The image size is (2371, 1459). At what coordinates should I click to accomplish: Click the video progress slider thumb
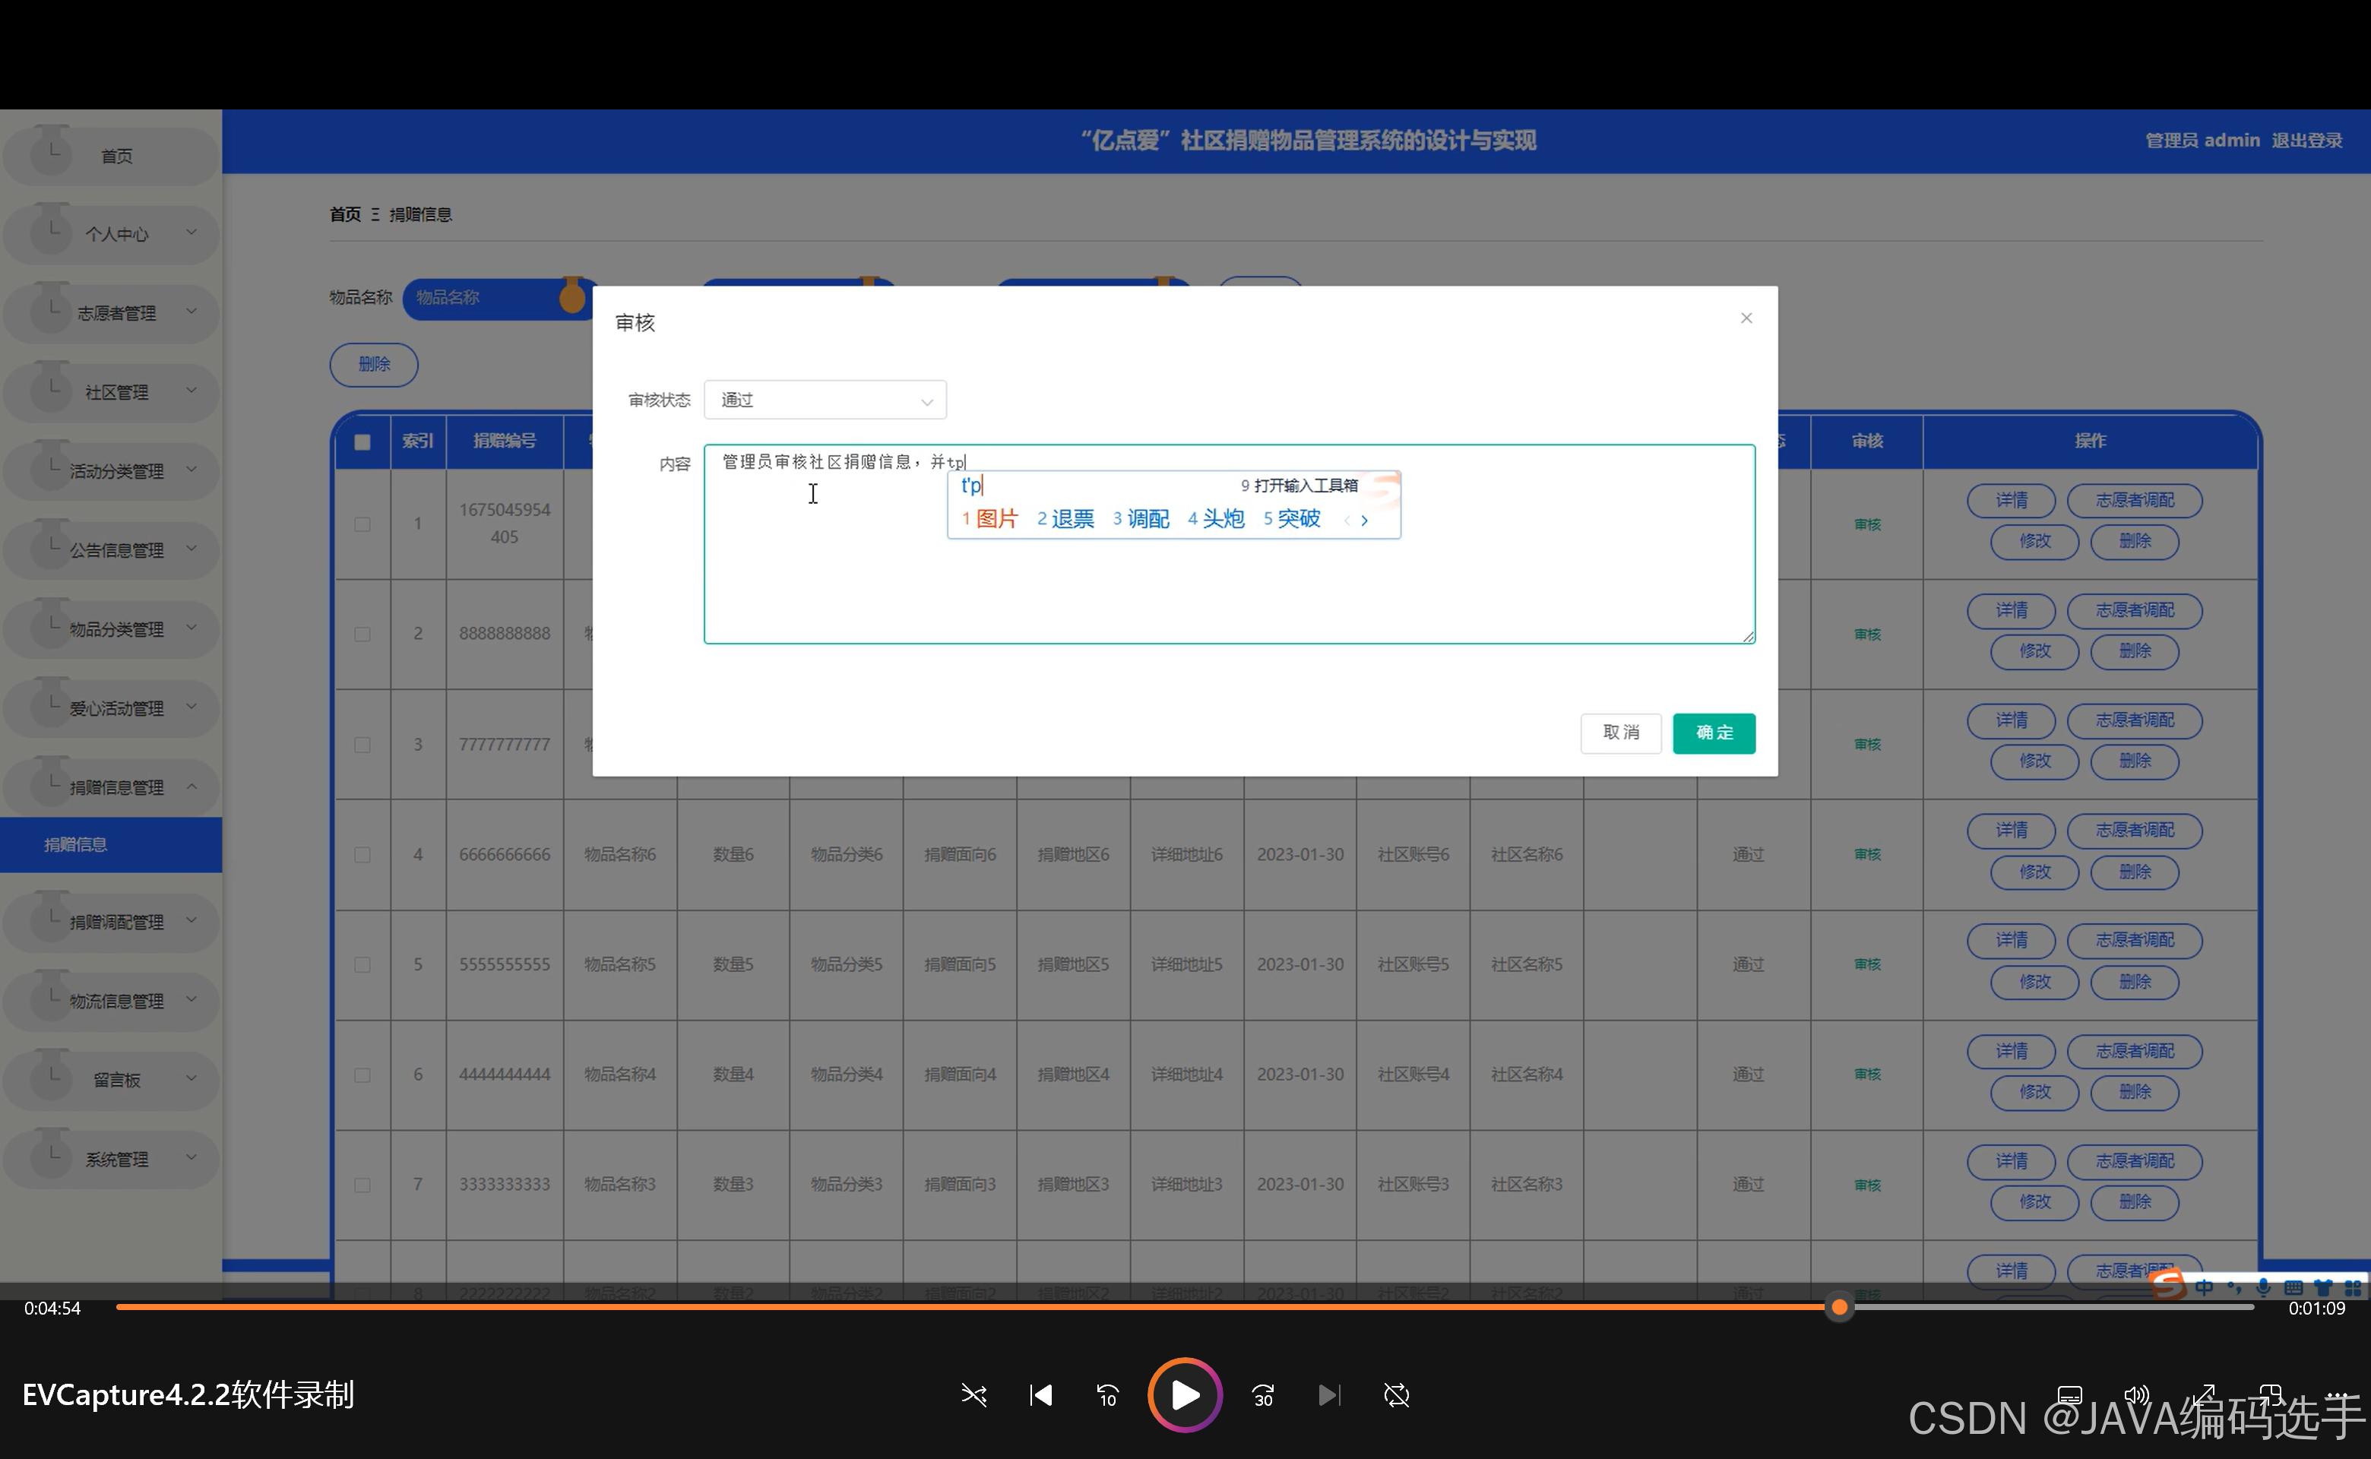click(1839, 1308)
